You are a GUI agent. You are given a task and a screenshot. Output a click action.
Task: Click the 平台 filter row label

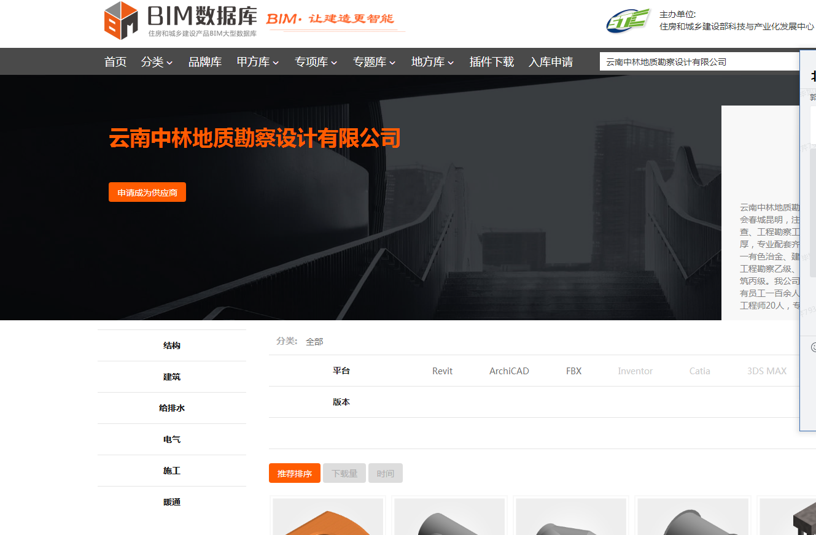tap(341, 371)
